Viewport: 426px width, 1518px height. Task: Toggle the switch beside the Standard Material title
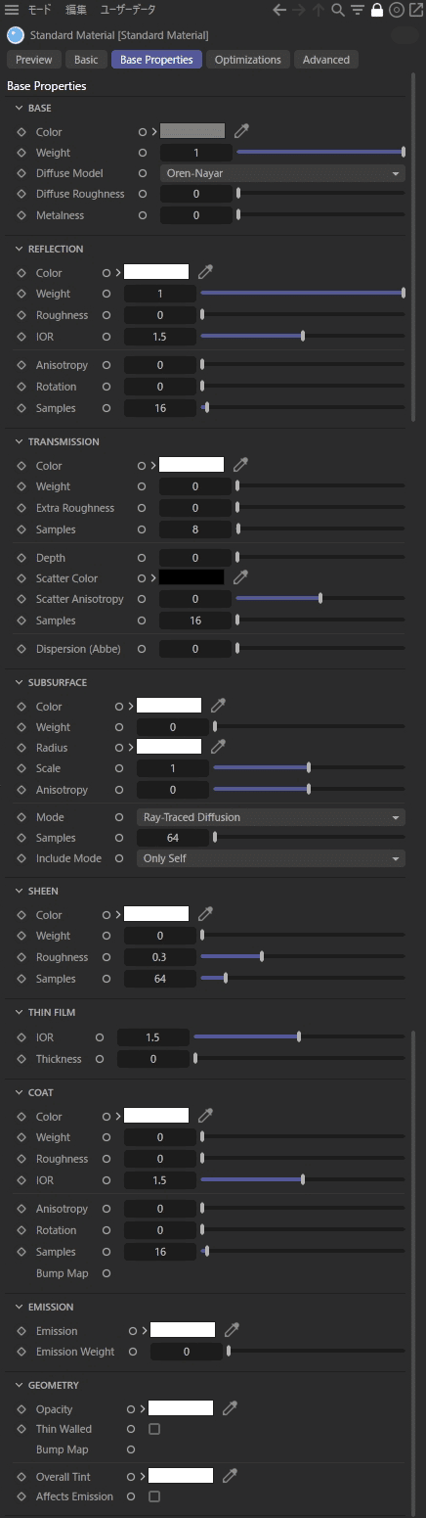404,35
